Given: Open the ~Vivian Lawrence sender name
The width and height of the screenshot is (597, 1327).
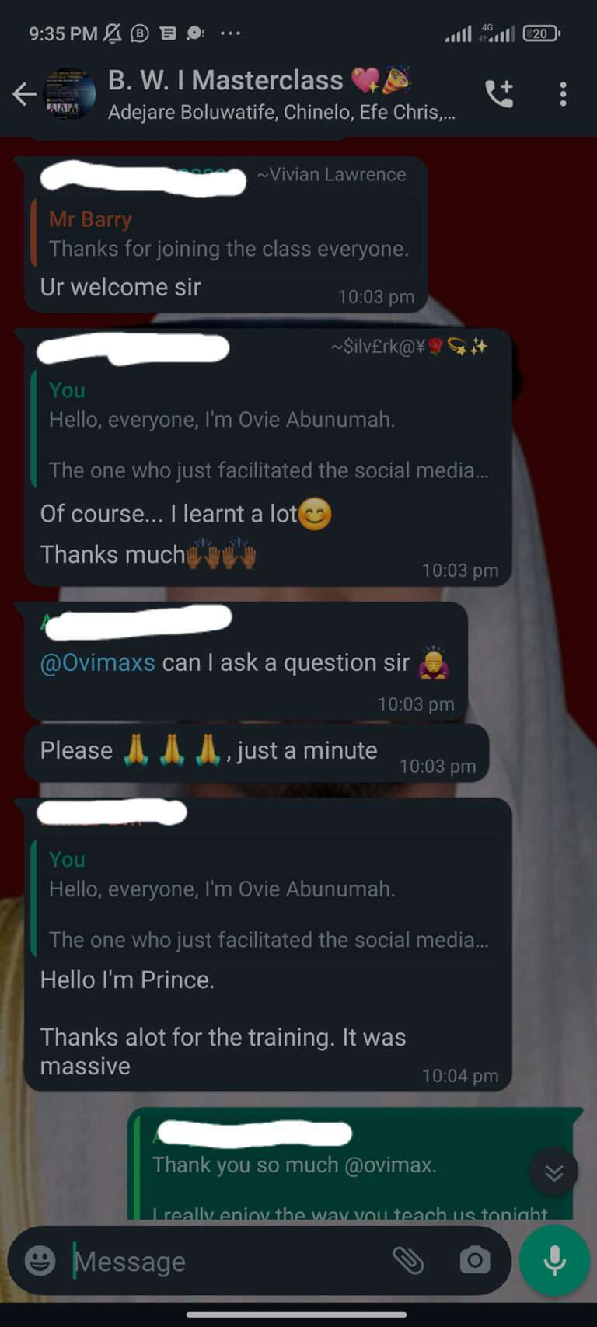Looking at the screenshot, I should [331, 174].
